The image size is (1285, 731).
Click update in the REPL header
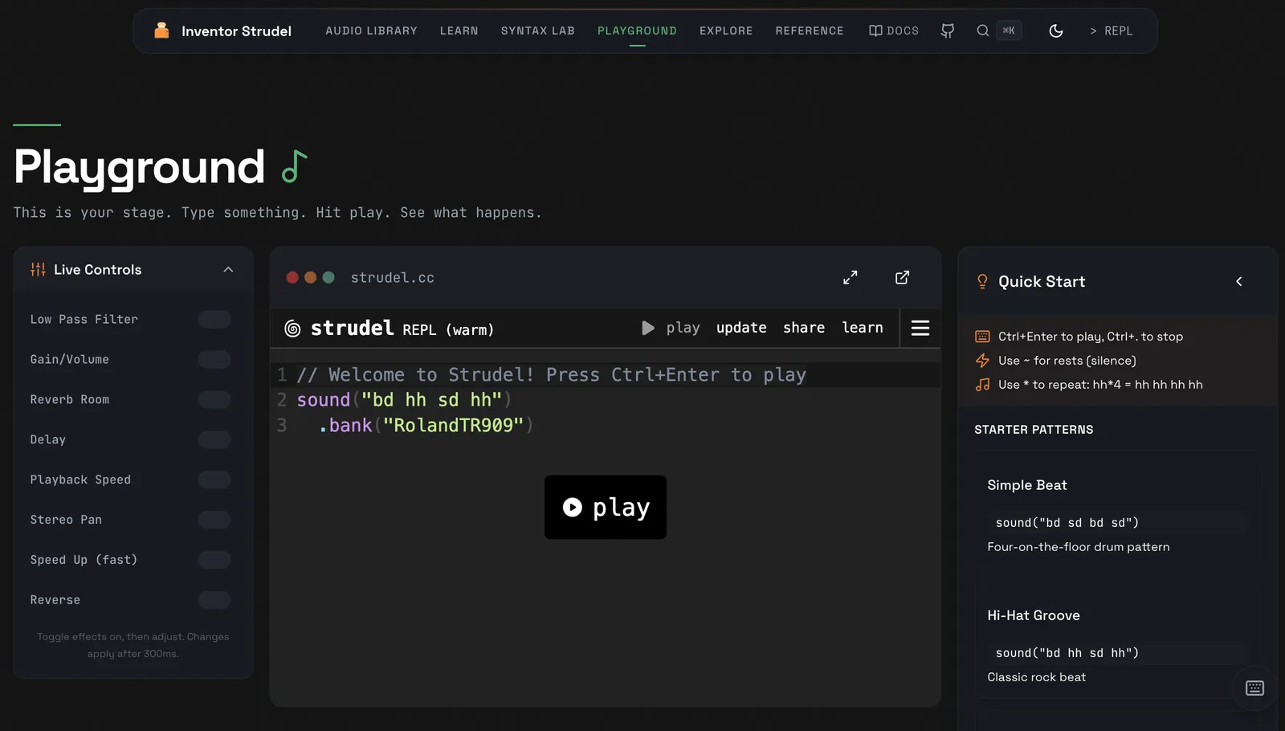(x=741, y=328)
